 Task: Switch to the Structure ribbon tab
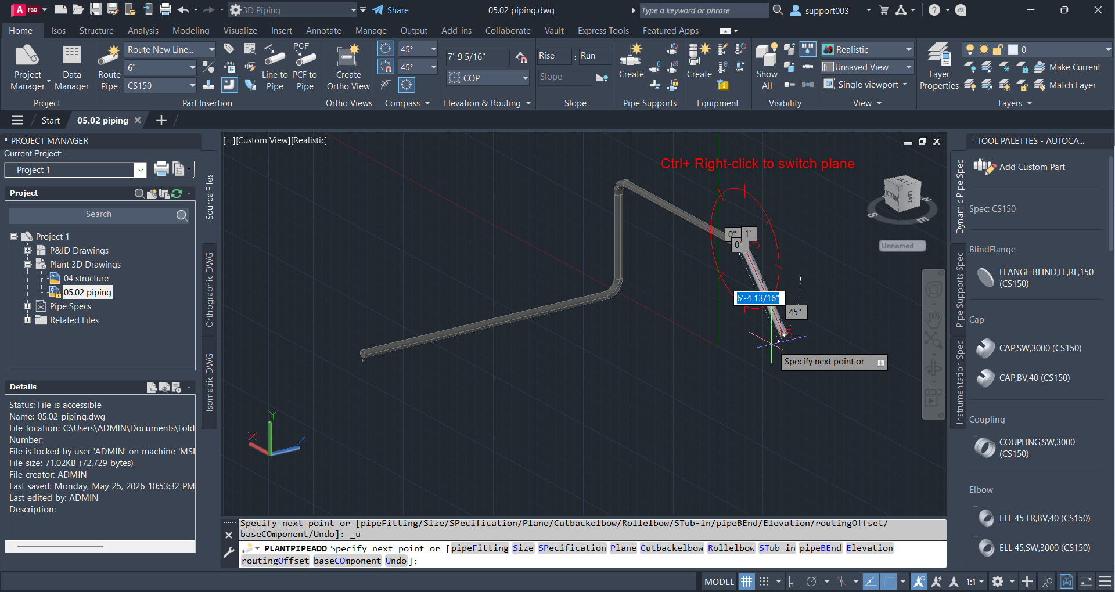(x=96, y=31)
